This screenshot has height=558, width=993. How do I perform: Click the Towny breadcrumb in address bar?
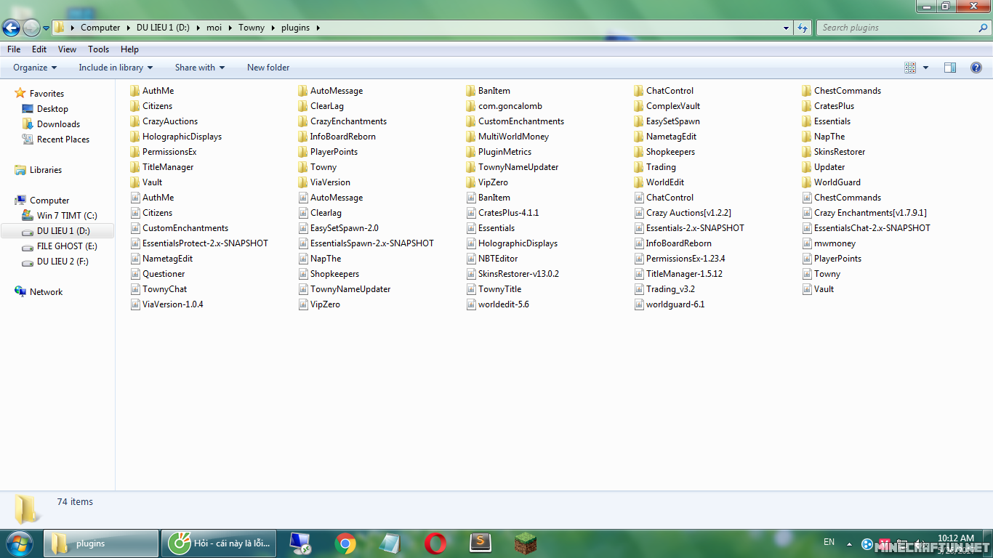click(252, 28)
